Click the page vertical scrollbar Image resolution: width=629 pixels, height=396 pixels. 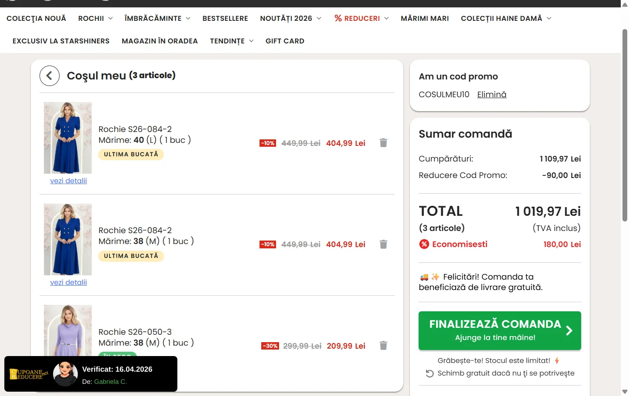click(625, 126)
